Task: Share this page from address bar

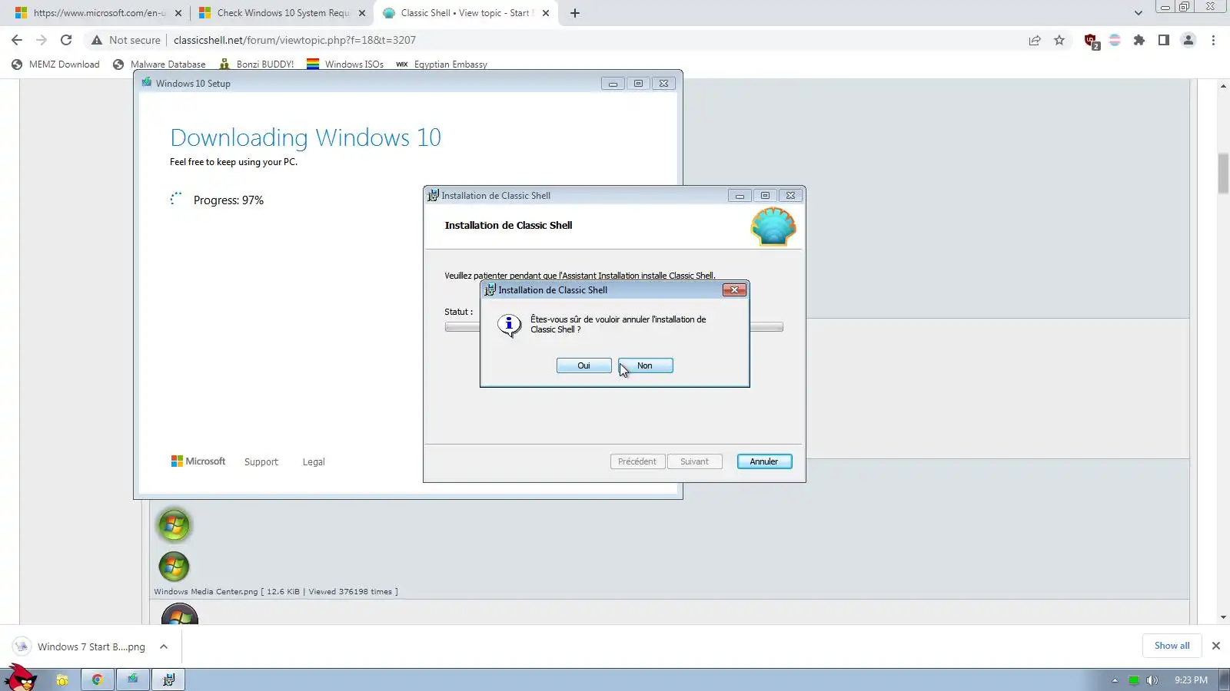Action: click(x=1035, y=40)
